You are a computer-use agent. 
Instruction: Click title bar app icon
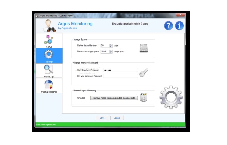click(37, 16)
